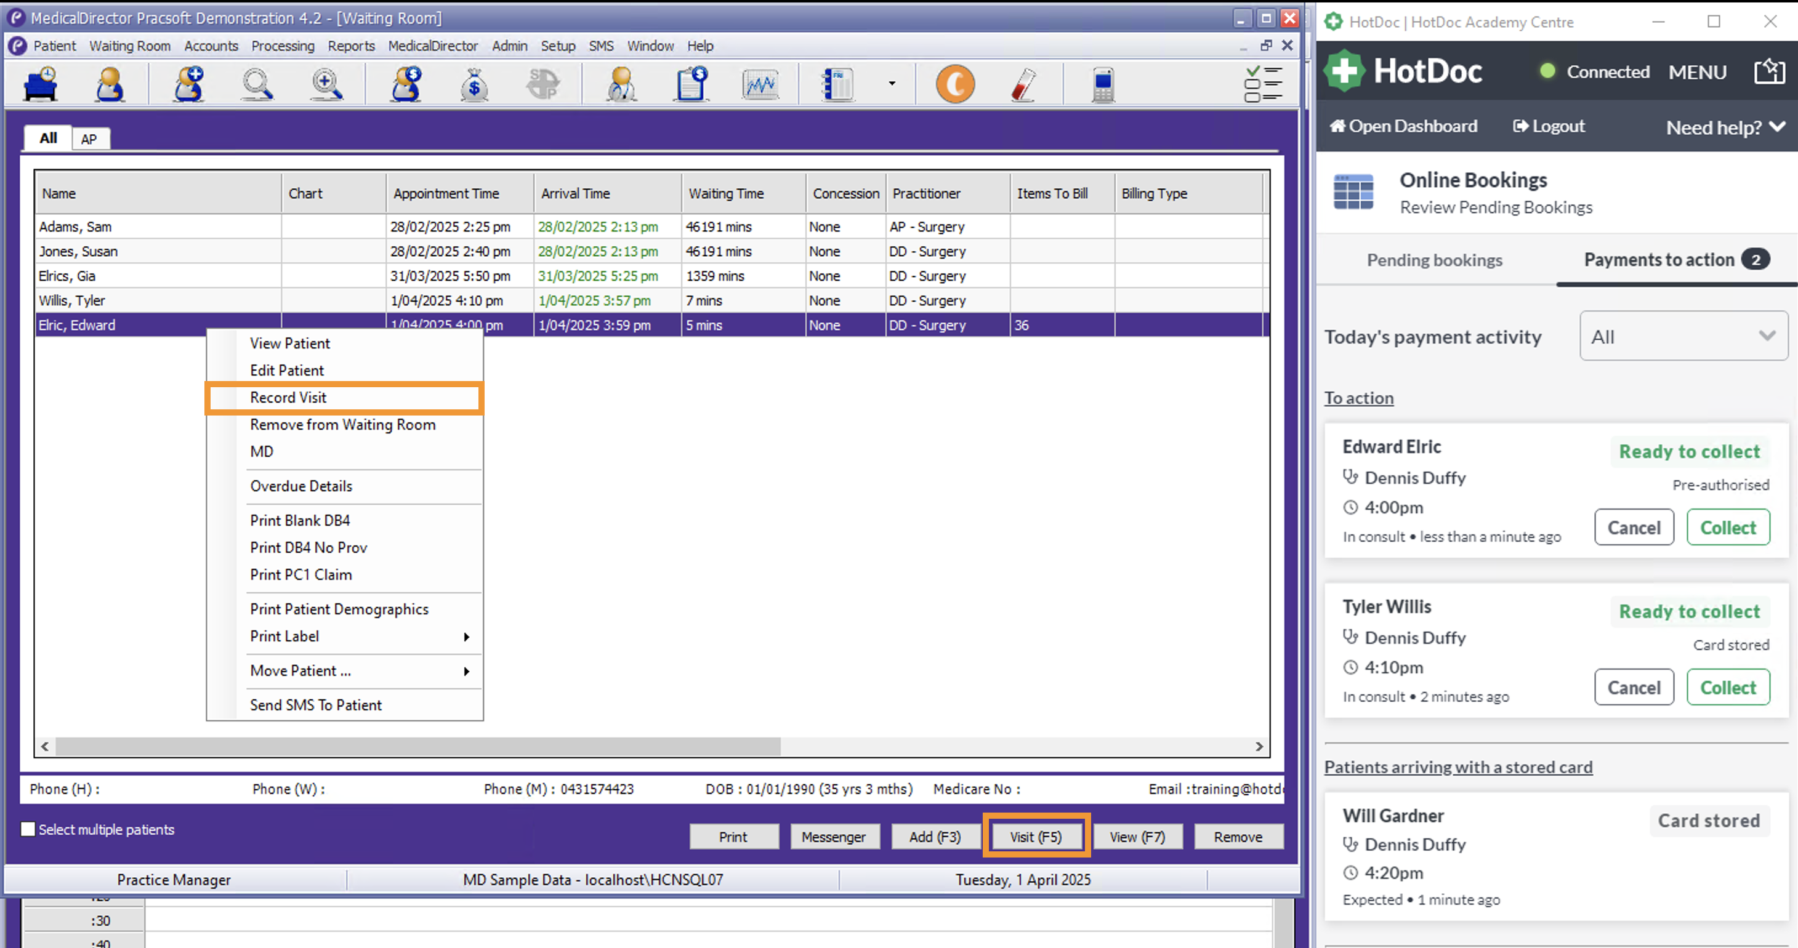Click the money bag toolbar icon

point(474,84)
